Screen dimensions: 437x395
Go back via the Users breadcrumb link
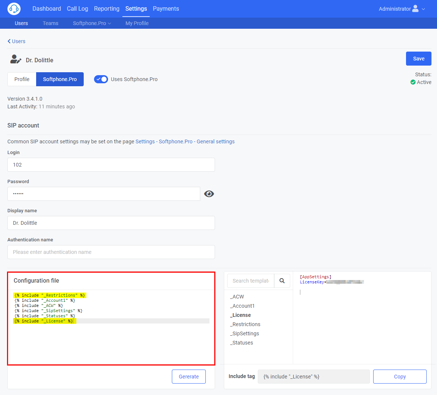[17, 41]
